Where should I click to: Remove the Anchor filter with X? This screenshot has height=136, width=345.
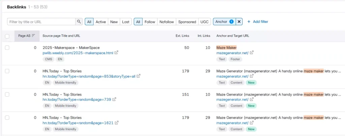239,22
